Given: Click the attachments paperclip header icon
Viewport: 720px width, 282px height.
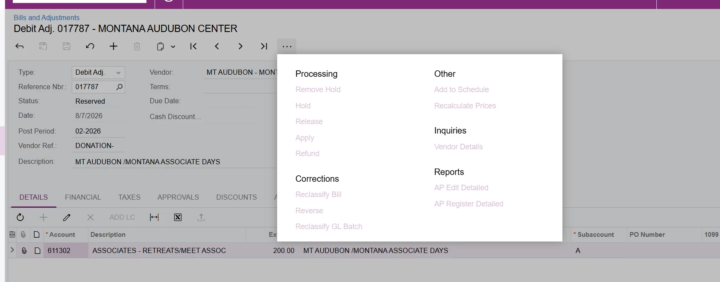Looking at the screenshot, I should [x=23, y=235].
